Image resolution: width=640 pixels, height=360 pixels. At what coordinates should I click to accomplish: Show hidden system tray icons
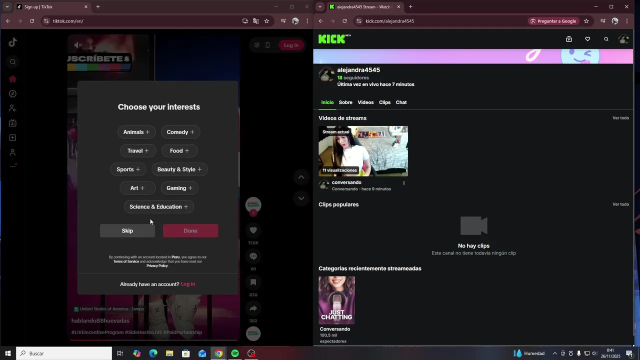point(554,353)
